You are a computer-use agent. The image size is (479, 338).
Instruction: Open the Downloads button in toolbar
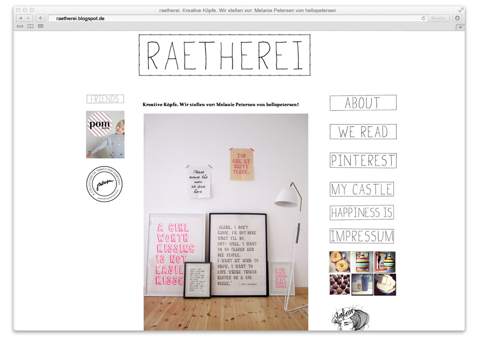point(457,18)
